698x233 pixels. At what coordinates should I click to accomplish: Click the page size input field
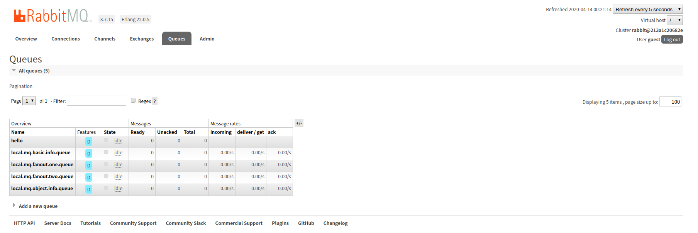point(670,102)
